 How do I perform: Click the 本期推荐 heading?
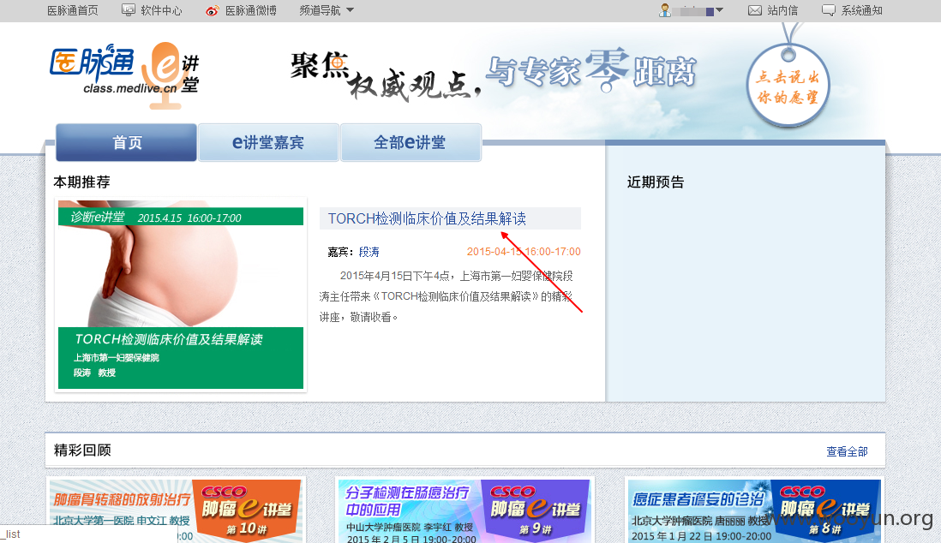(x=81, y=182)
